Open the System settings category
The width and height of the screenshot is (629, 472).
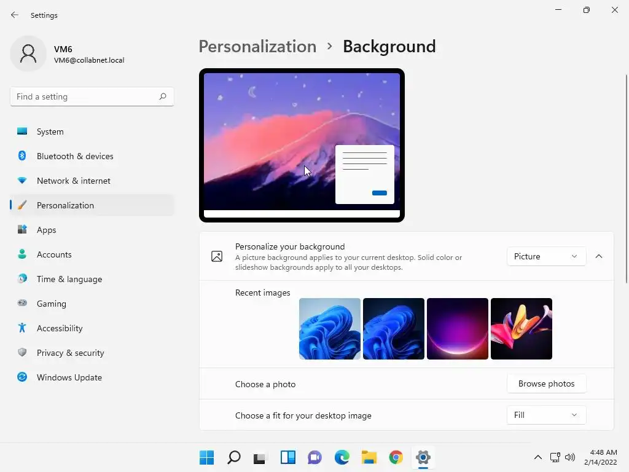(x=92, y=132)
